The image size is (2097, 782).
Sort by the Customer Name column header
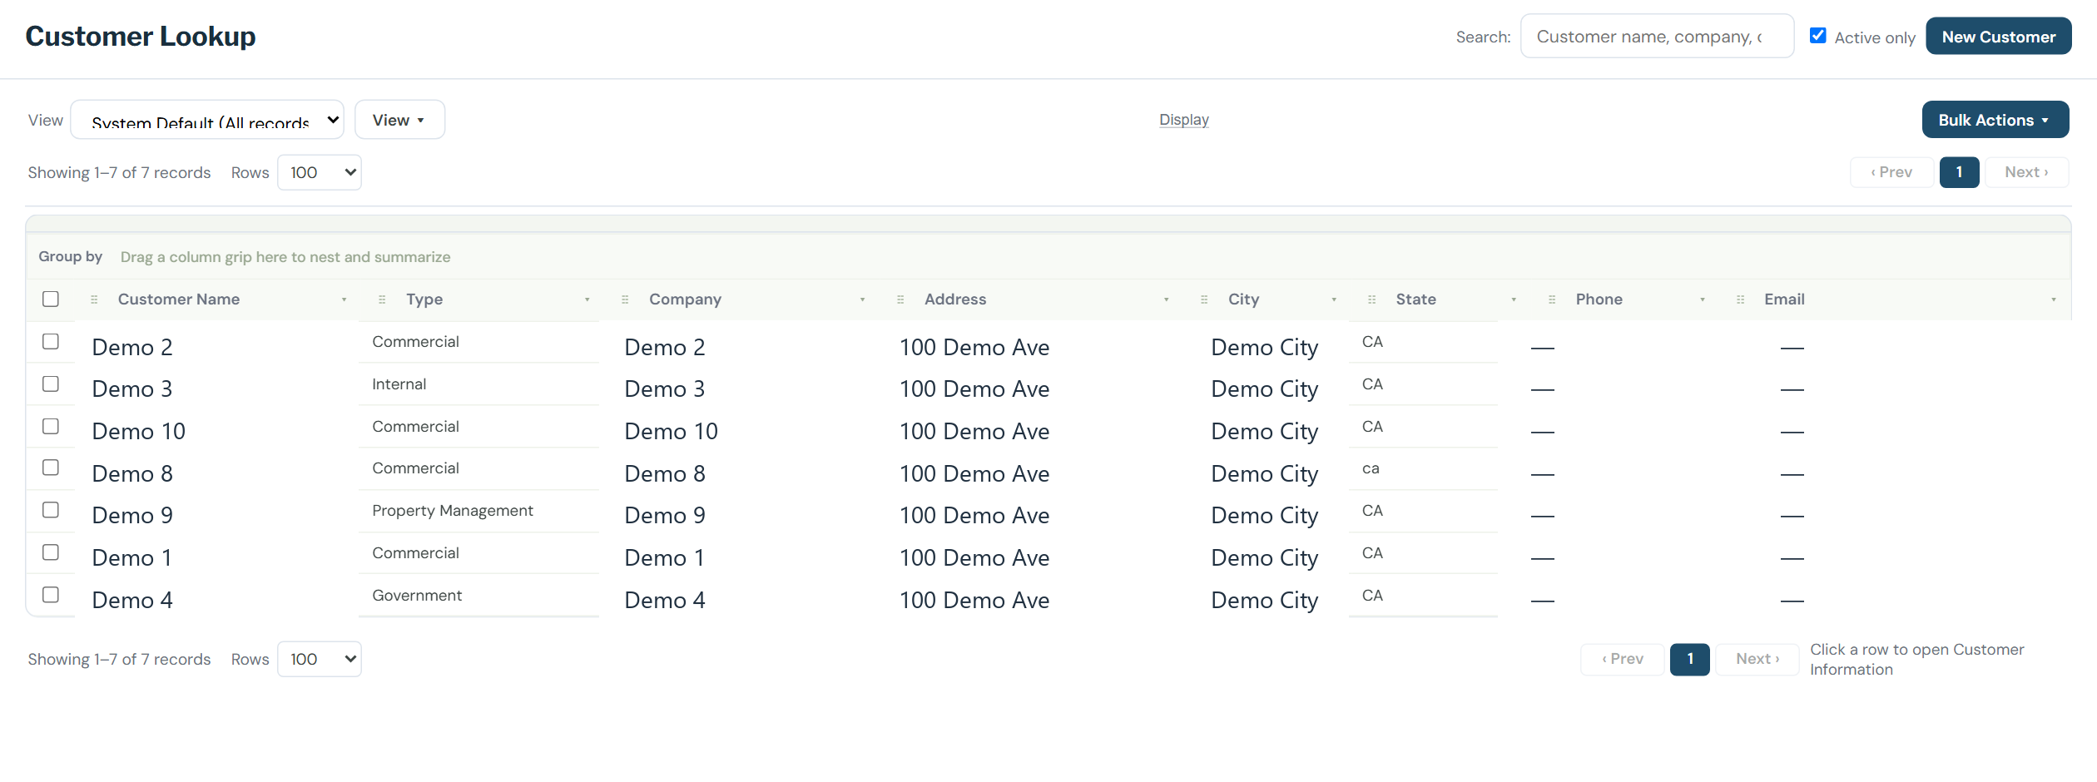[x=179, y=299]
